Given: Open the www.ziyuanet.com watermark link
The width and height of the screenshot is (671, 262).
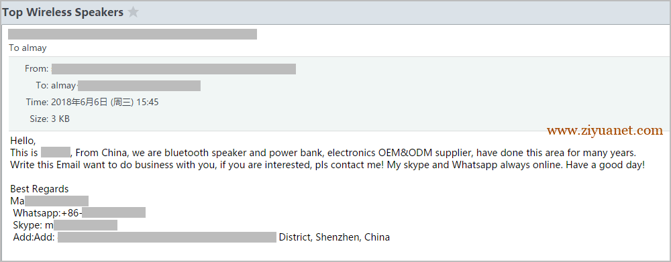Looking at the screenshot, I should click(605, 131).
